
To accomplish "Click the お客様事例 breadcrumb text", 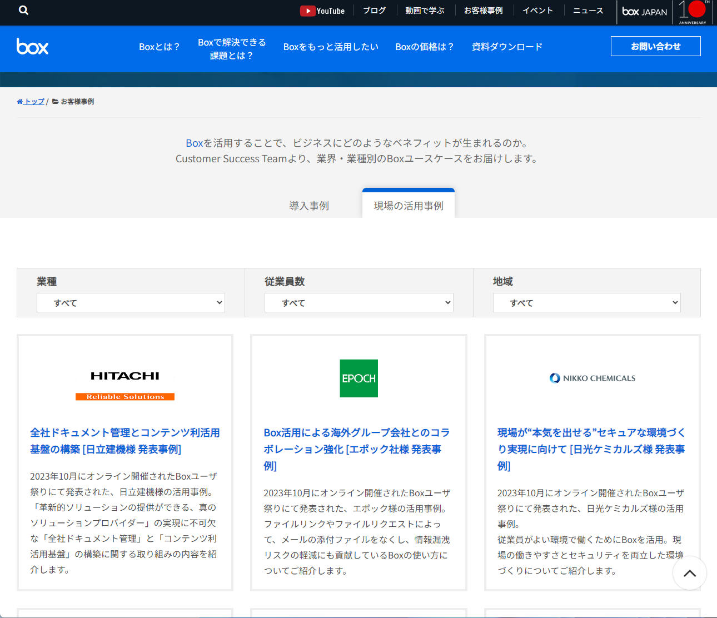I will point(77,102).
